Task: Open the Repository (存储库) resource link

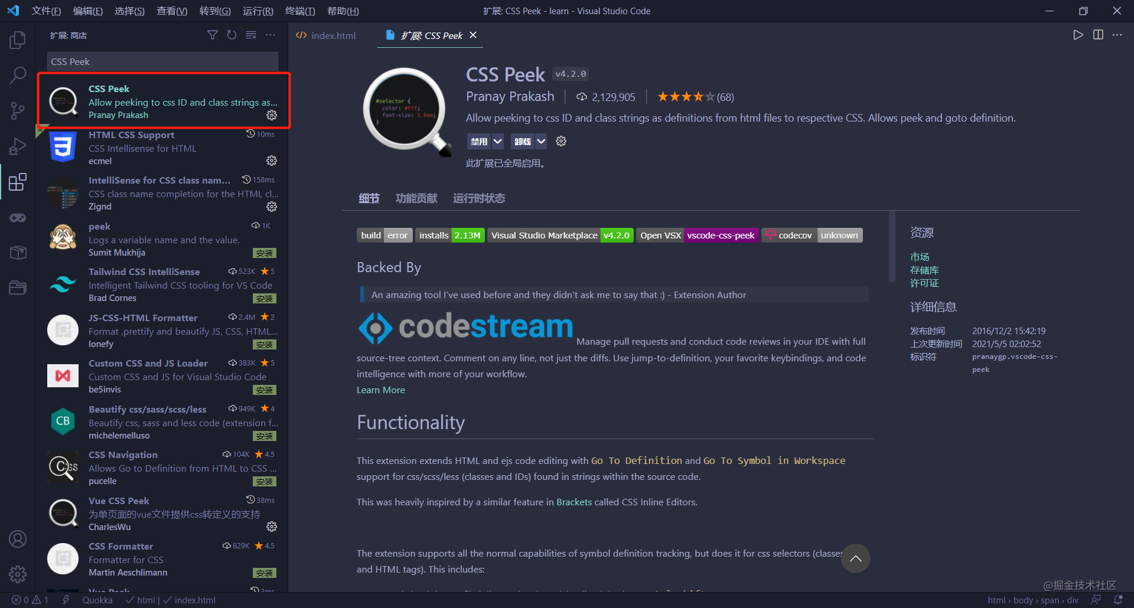Action: 924,270
